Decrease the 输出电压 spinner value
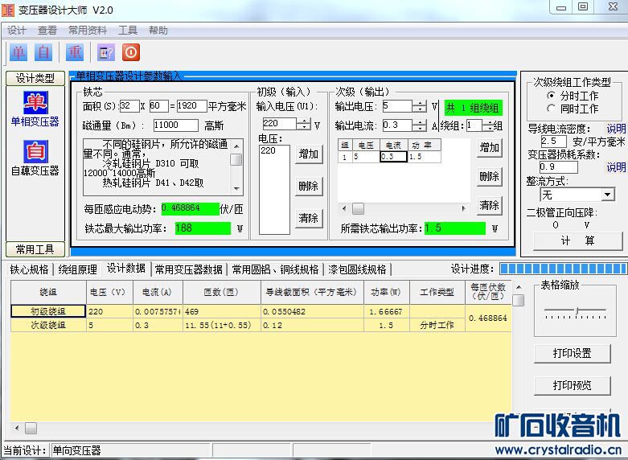The image size is (628, 460). pos(419,109)
